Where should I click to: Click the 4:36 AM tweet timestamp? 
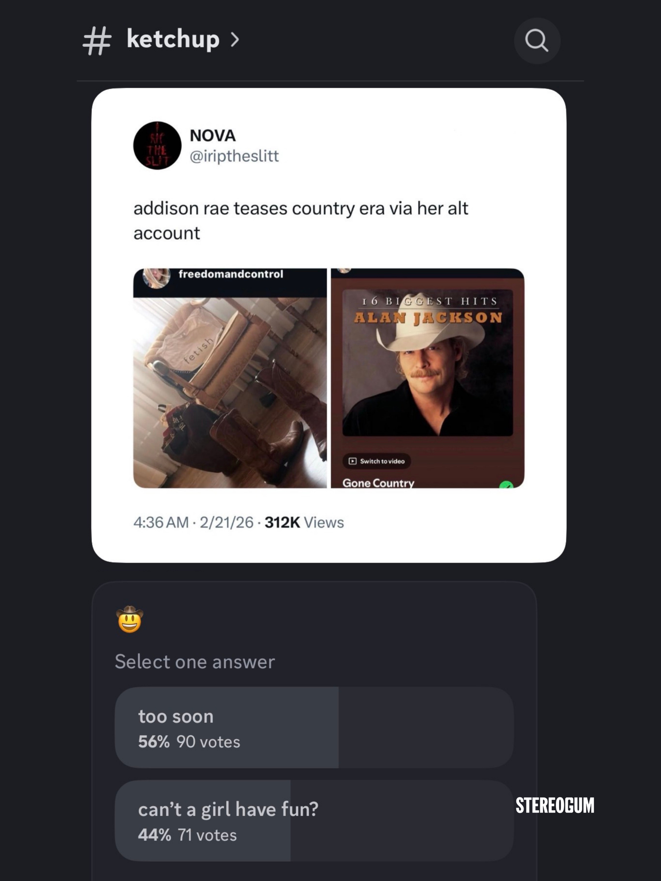tap(161, 522)
